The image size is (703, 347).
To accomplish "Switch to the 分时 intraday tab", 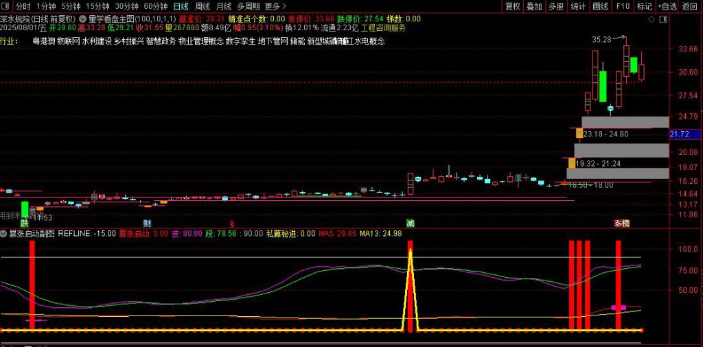I will [x=23, y=6].
